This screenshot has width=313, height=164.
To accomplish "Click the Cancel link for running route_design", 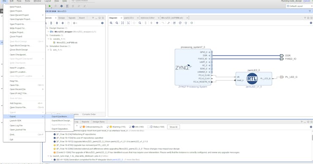I will pyautogui.click(x=307, y=1).
